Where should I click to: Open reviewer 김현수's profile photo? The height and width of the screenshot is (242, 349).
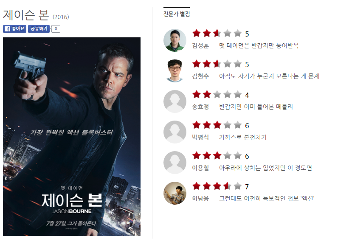point(175,71)
